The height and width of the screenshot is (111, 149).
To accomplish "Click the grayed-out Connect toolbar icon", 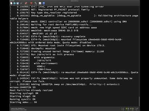I will coord(21,3).
